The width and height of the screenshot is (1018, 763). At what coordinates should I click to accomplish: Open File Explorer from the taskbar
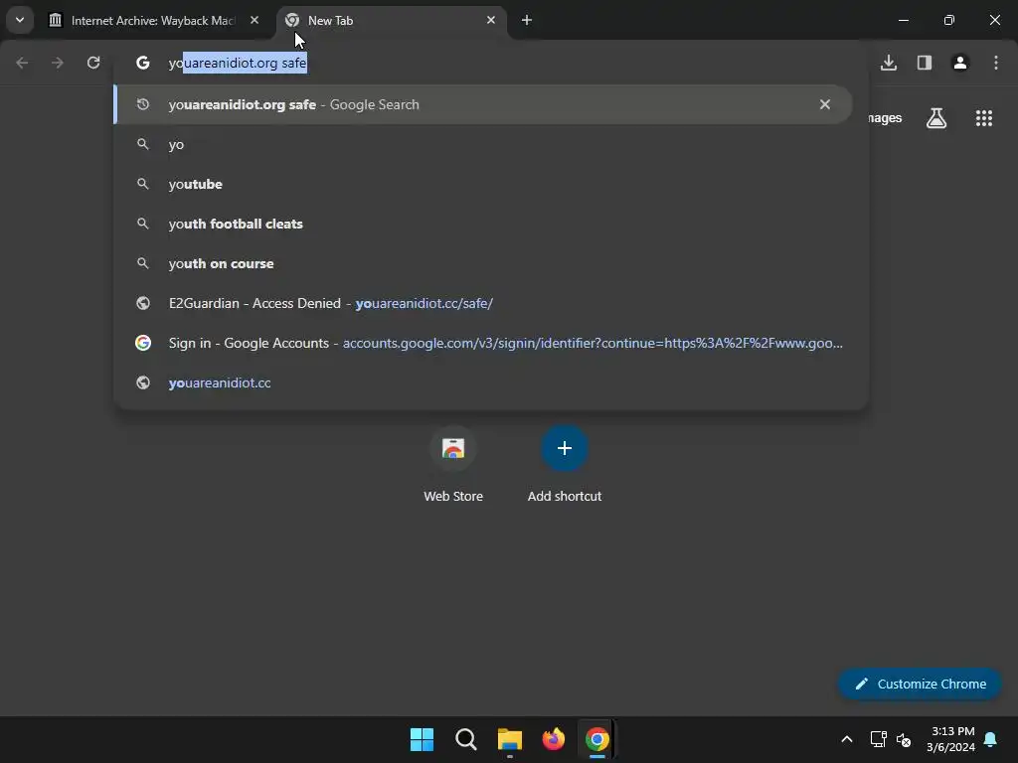click(510, 739)
